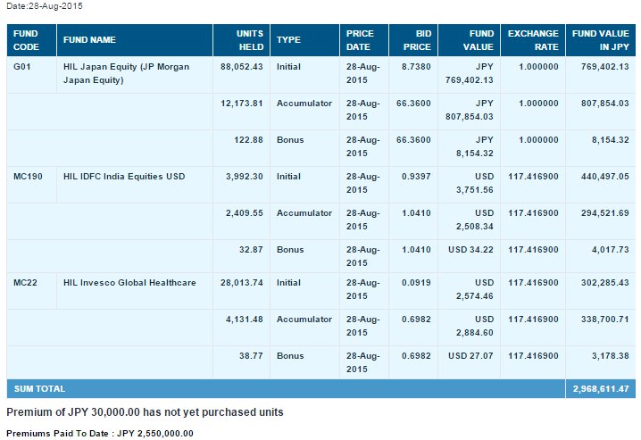Select the G01 fund code cell
The width and height of the screenshot is (641, 440).
pyautogui.click(x=22, y=67)
